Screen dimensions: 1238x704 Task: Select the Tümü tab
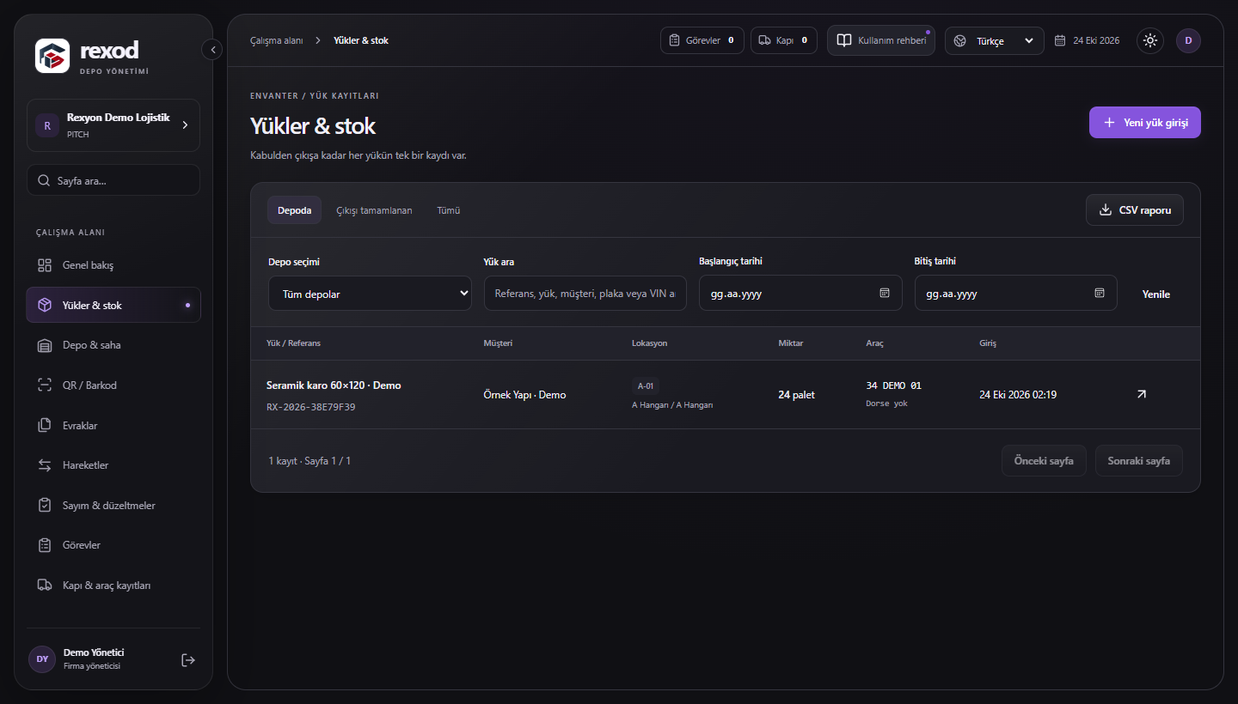(x=448, y=210)
